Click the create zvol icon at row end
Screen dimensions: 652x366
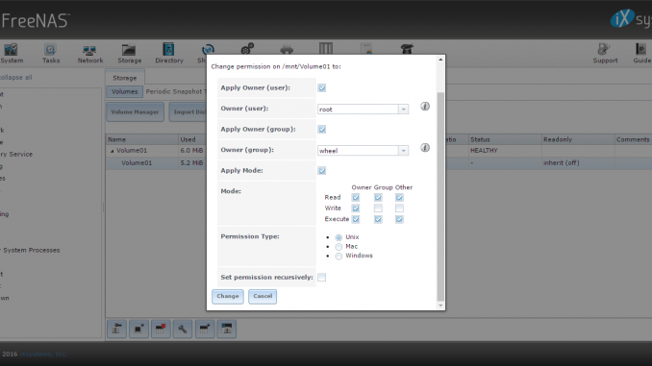click(227, 329)
